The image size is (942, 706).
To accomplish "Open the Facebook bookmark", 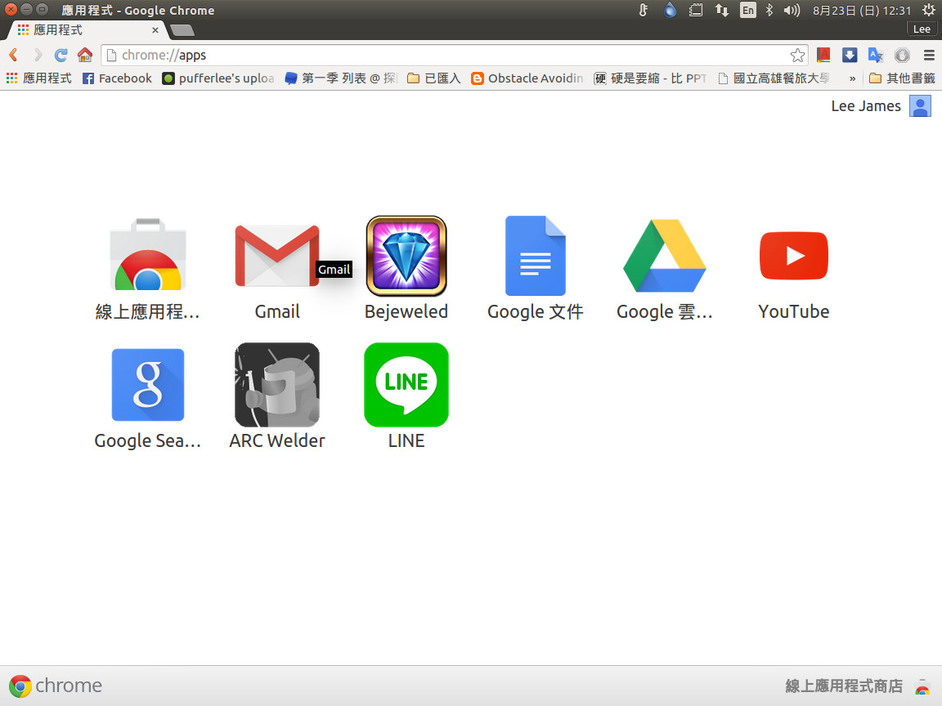I will pyautogui.click(x=117, y=78).
